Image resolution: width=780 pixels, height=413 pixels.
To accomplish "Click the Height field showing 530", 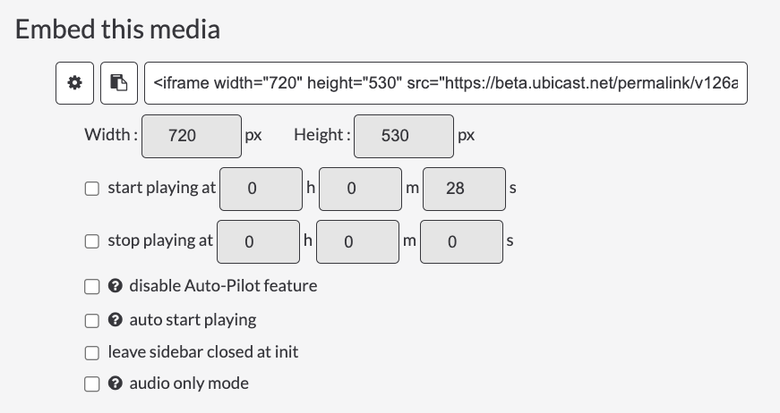I will tap(404, 136).
